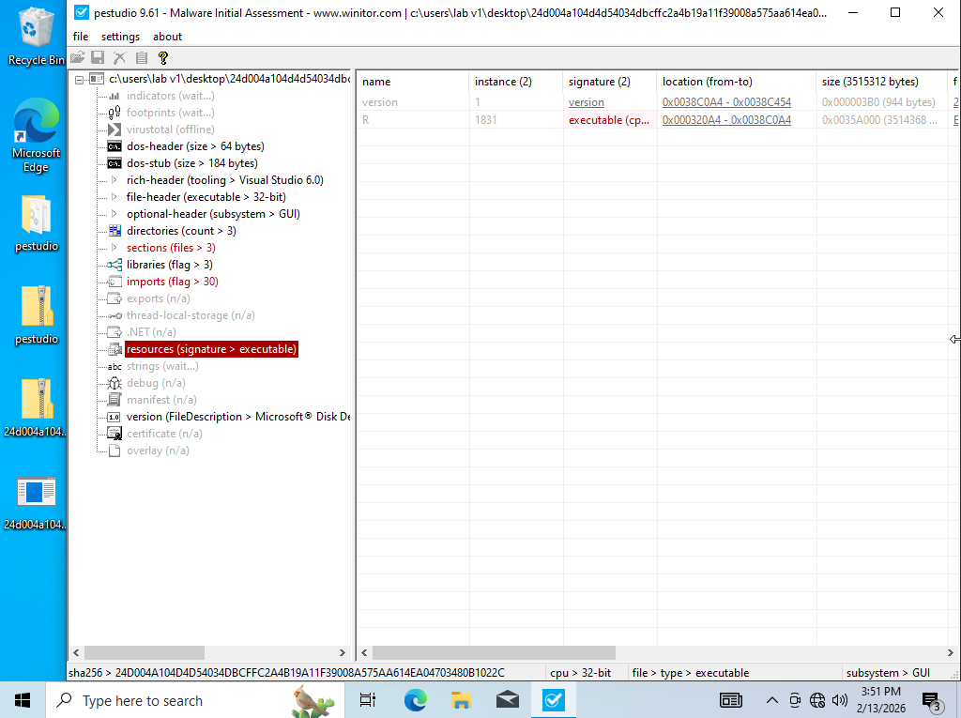Select version (FileDescription) tree node
The height and width of the screenshot is (718, 961).
point(237,417)
